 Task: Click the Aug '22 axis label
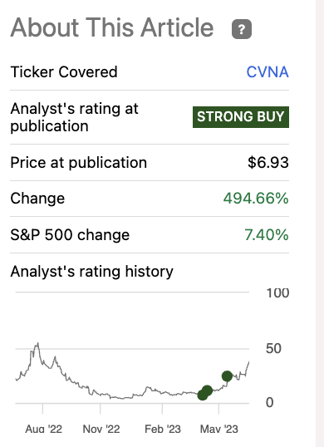click(x=43, y=429)
